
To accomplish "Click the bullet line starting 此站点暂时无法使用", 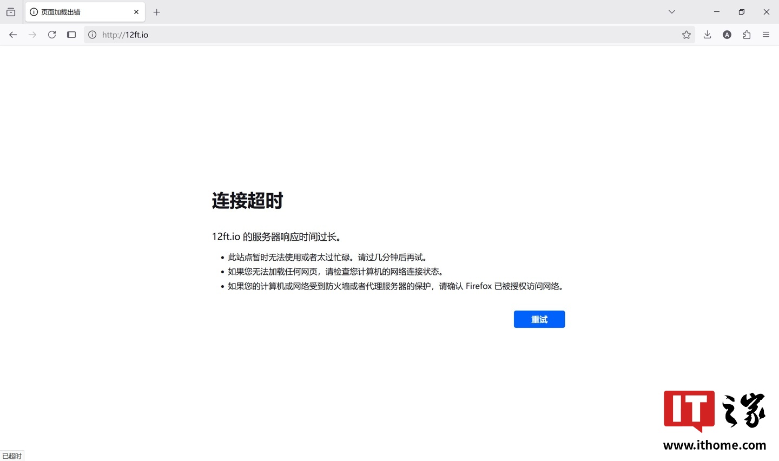I will coord(328,258).
